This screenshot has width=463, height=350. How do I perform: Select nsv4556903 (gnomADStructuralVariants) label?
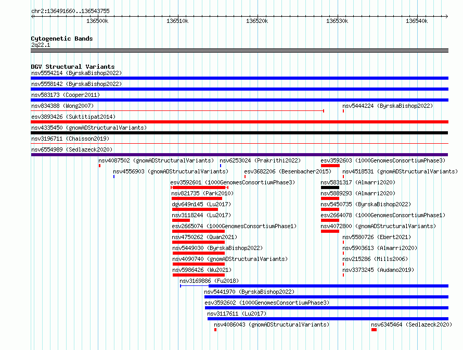(x=171, y=171)
